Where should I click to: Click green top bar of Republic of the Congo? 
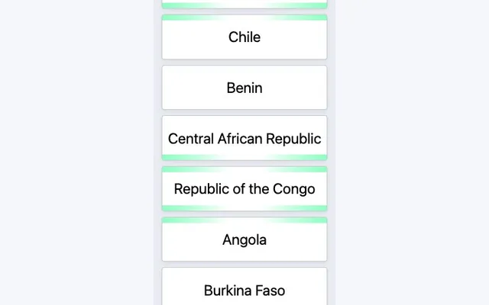point(244,169)
